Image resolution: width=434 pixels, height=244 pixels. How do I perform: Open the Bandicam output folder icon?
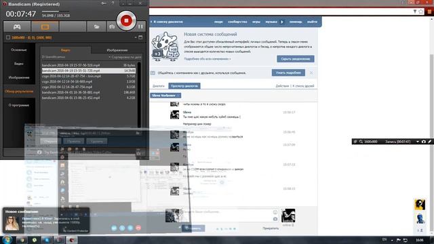coord(96,27)
